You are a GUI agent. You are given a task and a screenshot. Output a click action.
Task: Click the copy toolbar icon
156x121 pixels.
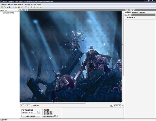click(x=16, y=8)
